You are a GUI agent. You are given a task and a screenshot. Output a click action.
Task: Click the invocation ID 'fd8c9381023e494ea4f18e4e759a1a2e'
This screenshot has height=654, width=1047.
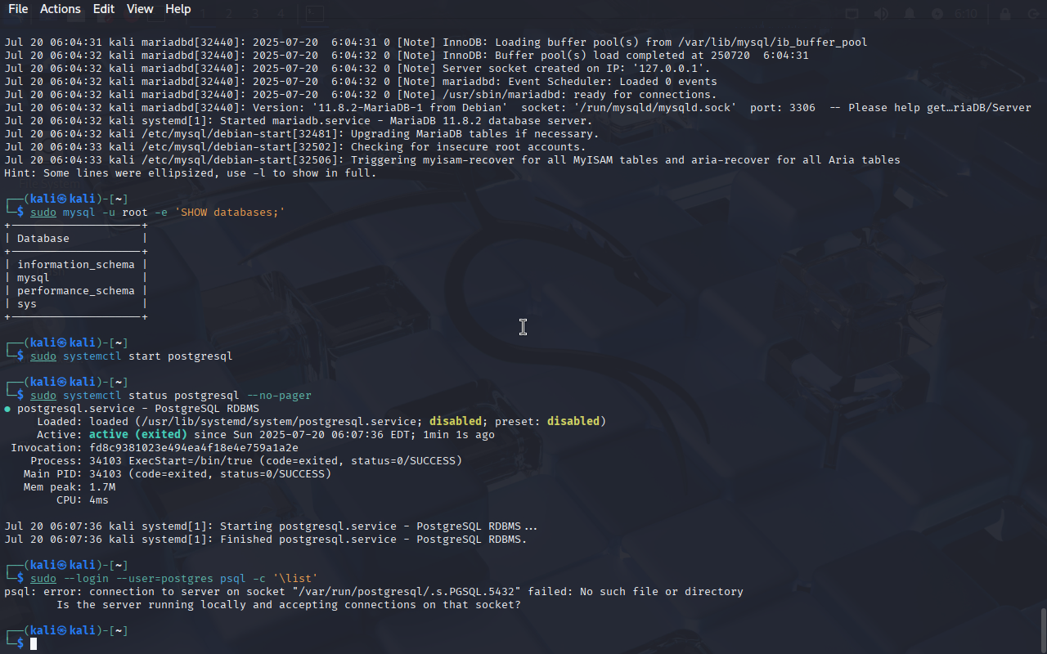[194, 448]
